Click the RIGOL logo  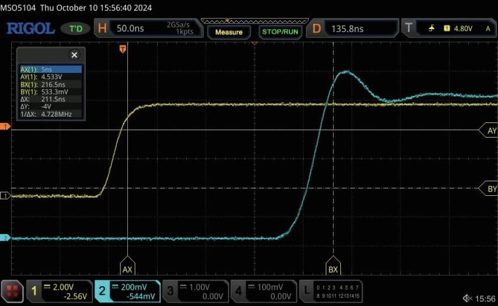click(x=30, y=29)
